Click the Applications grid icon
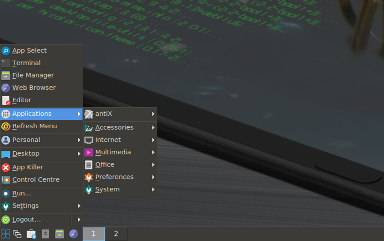This screenshot has height=241, width=384. 5,114
